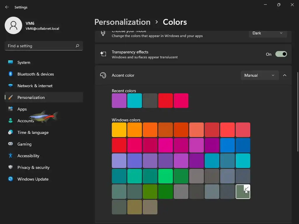
Task: Click the Find a setting search box
Action: 40,46
